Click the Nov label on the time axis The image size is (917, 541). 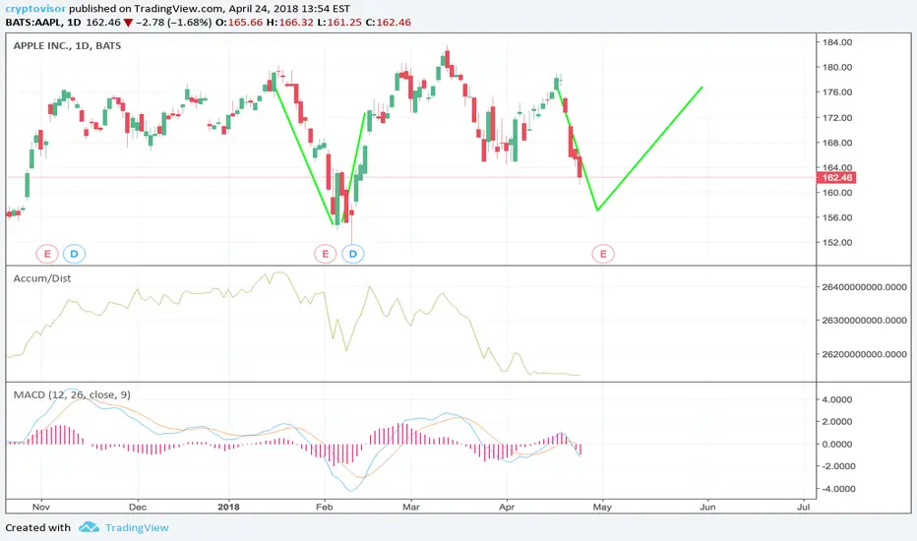[x=41, y=508]
